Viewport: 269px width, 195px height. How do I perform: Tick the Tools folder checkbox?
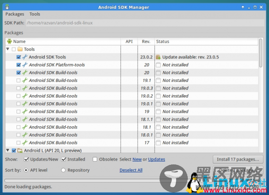14,49
